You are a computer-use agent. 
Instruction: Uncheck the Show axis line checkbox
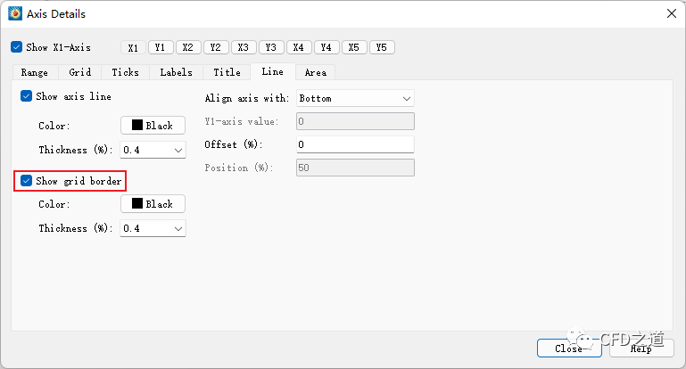click(x=27, y=96)
